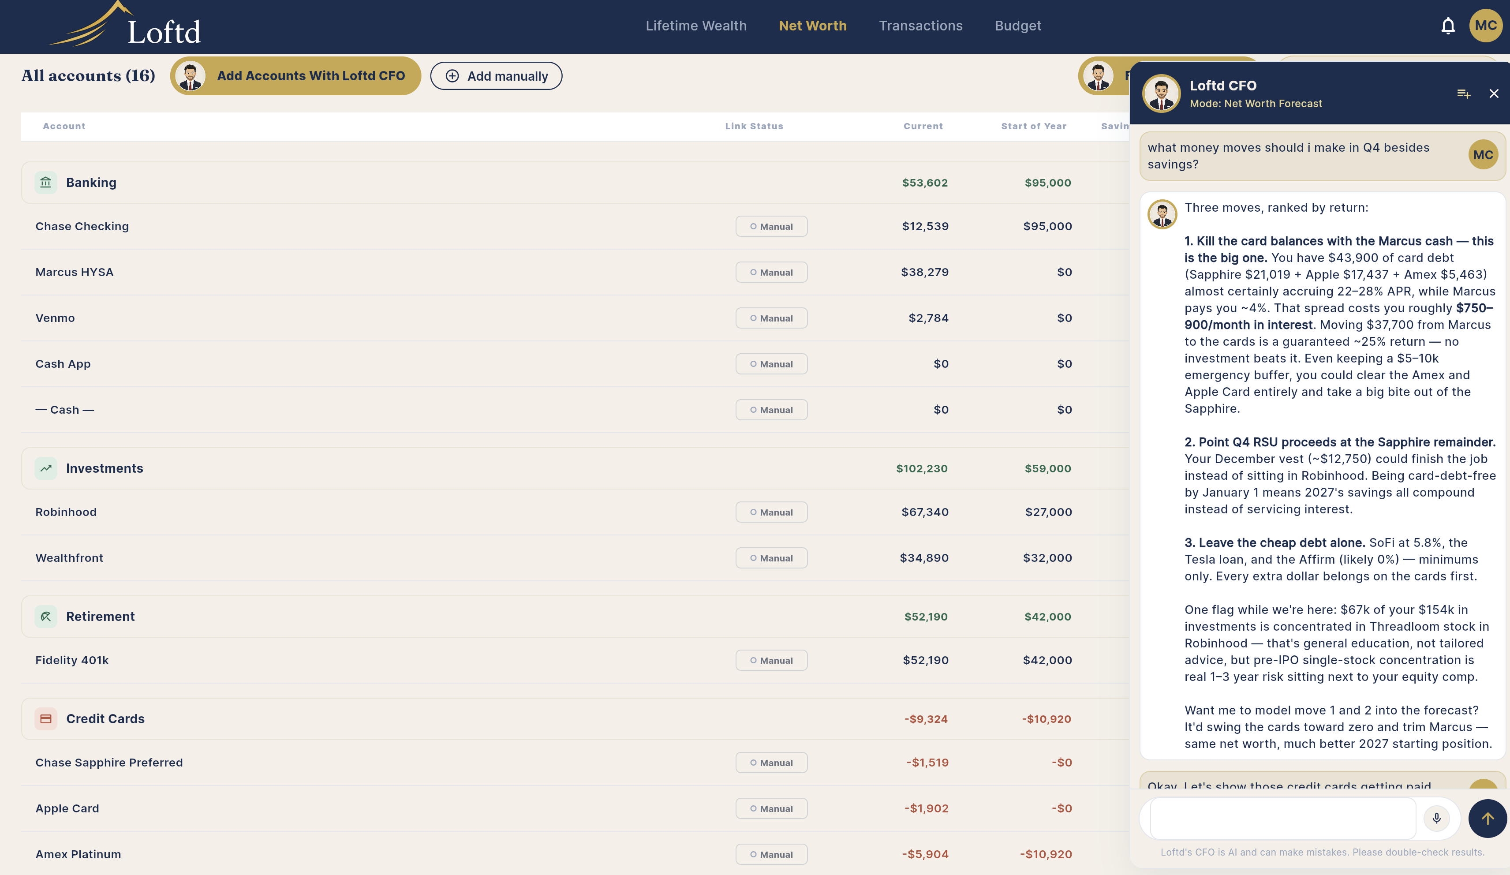The width and height of the screenshot is (1510, 875).
Task: Select the Chase Sapphire Preferred account
Action: (575, 763)
